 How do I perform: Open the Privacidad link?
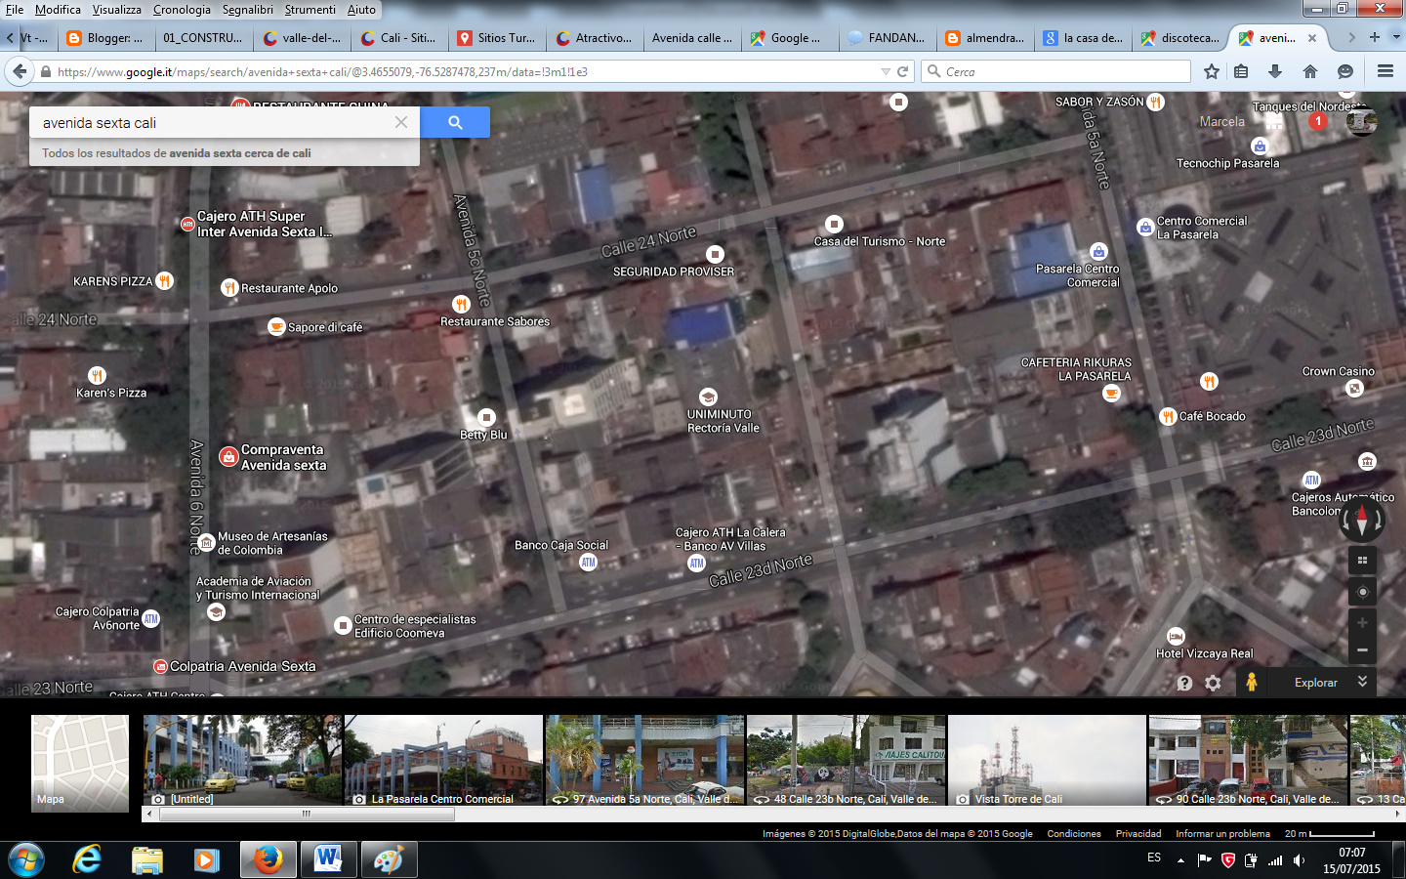coord(1138,834)
